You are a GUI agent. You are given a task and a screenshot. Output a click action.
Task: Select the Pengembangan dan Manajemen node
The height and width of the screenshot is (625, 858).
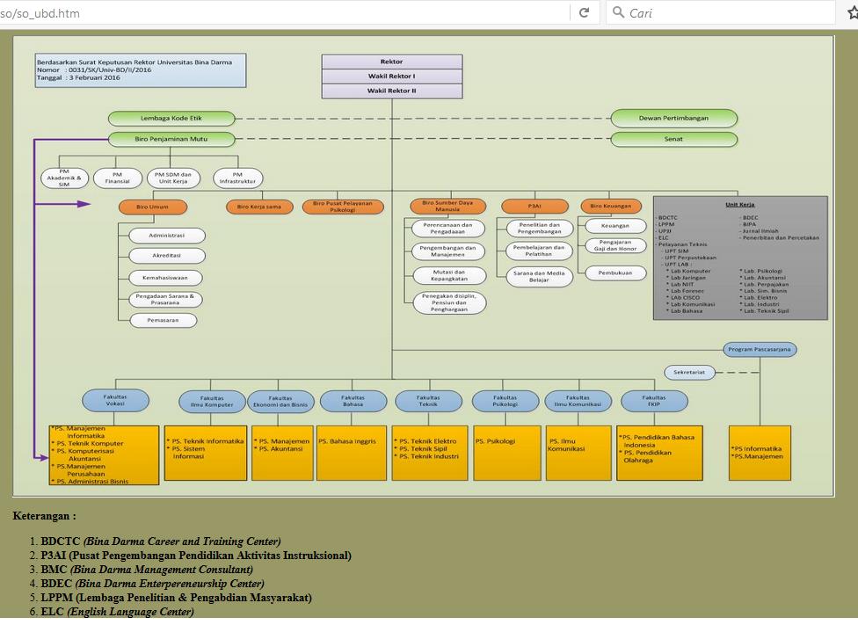pos(448,251)
